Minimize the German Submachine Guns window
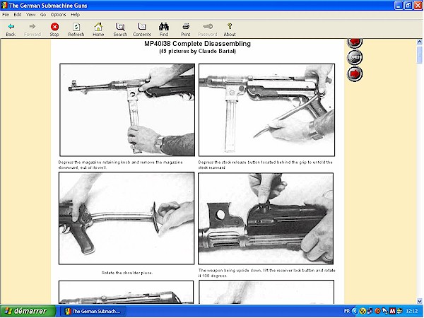Viewport: 424px width, 318px height. (x=399, y=6)
